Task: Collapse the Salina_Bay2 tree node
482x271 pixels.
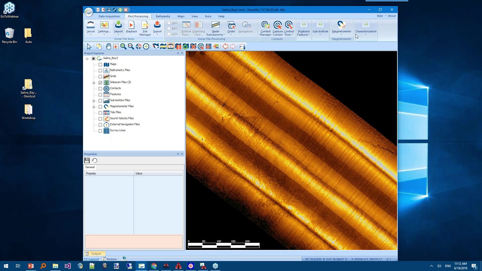Action: 87,58
